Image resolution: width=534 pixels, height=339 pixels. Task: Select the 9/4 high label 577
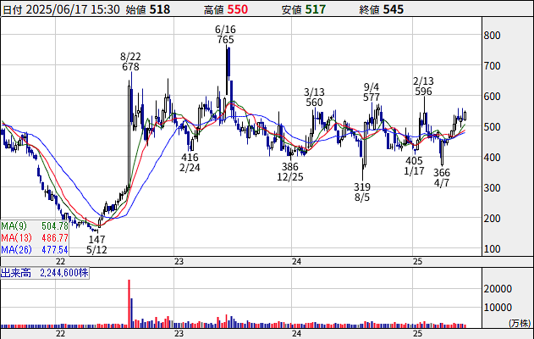coord(372,97)
